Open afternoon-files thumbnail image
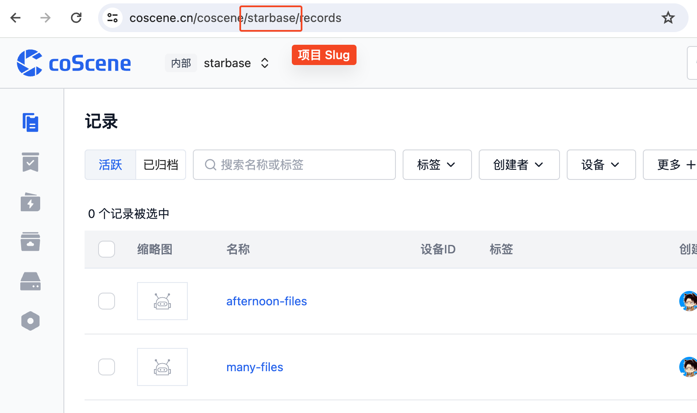The height and width of the screenshot is (413, 697). coord(162,301)
